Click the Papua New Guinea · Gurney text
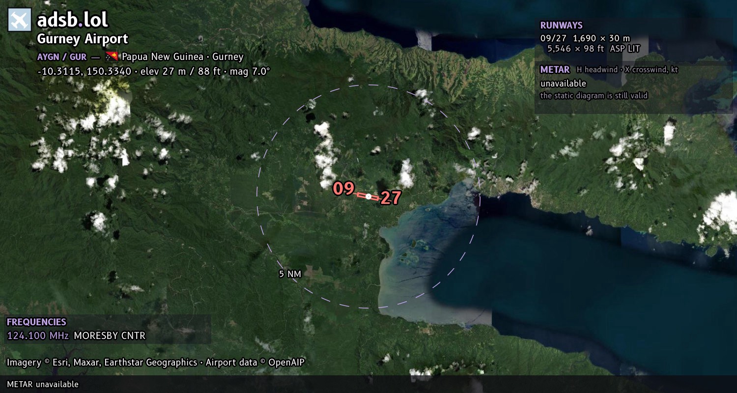The image size is (737, 393). [183, 56]
